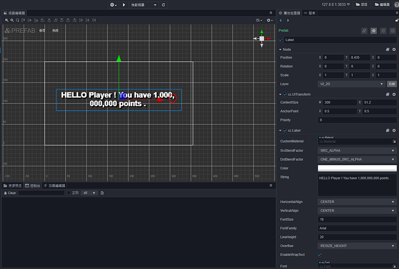399x269 pixels.
Task: Save the prefab with 保存 button
Action: [42, 31]
